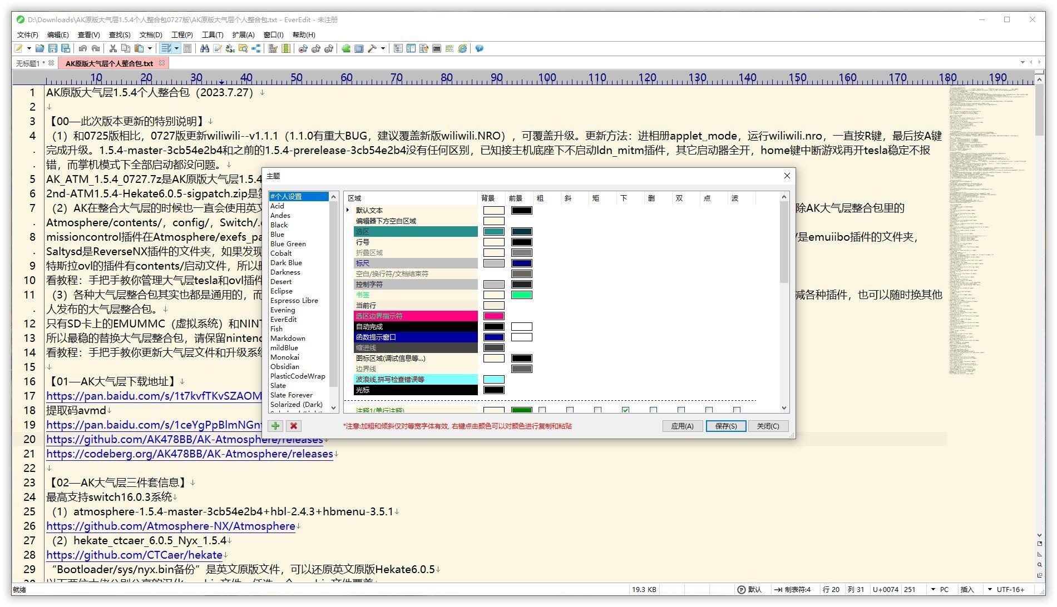Click the 关闭(C) button
The height and width of the screenshot is (607, 1057).
[768, 426]
